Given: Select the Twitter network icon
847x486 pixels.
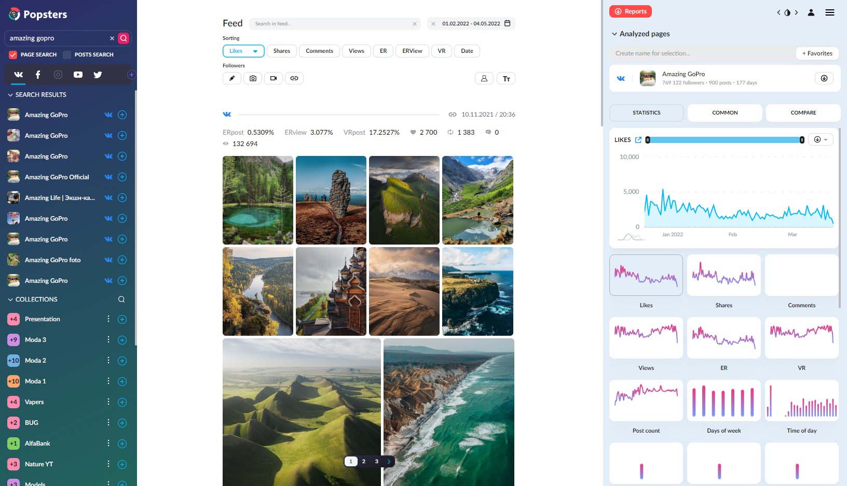Looking at the screenshot, I should point(98,75).
